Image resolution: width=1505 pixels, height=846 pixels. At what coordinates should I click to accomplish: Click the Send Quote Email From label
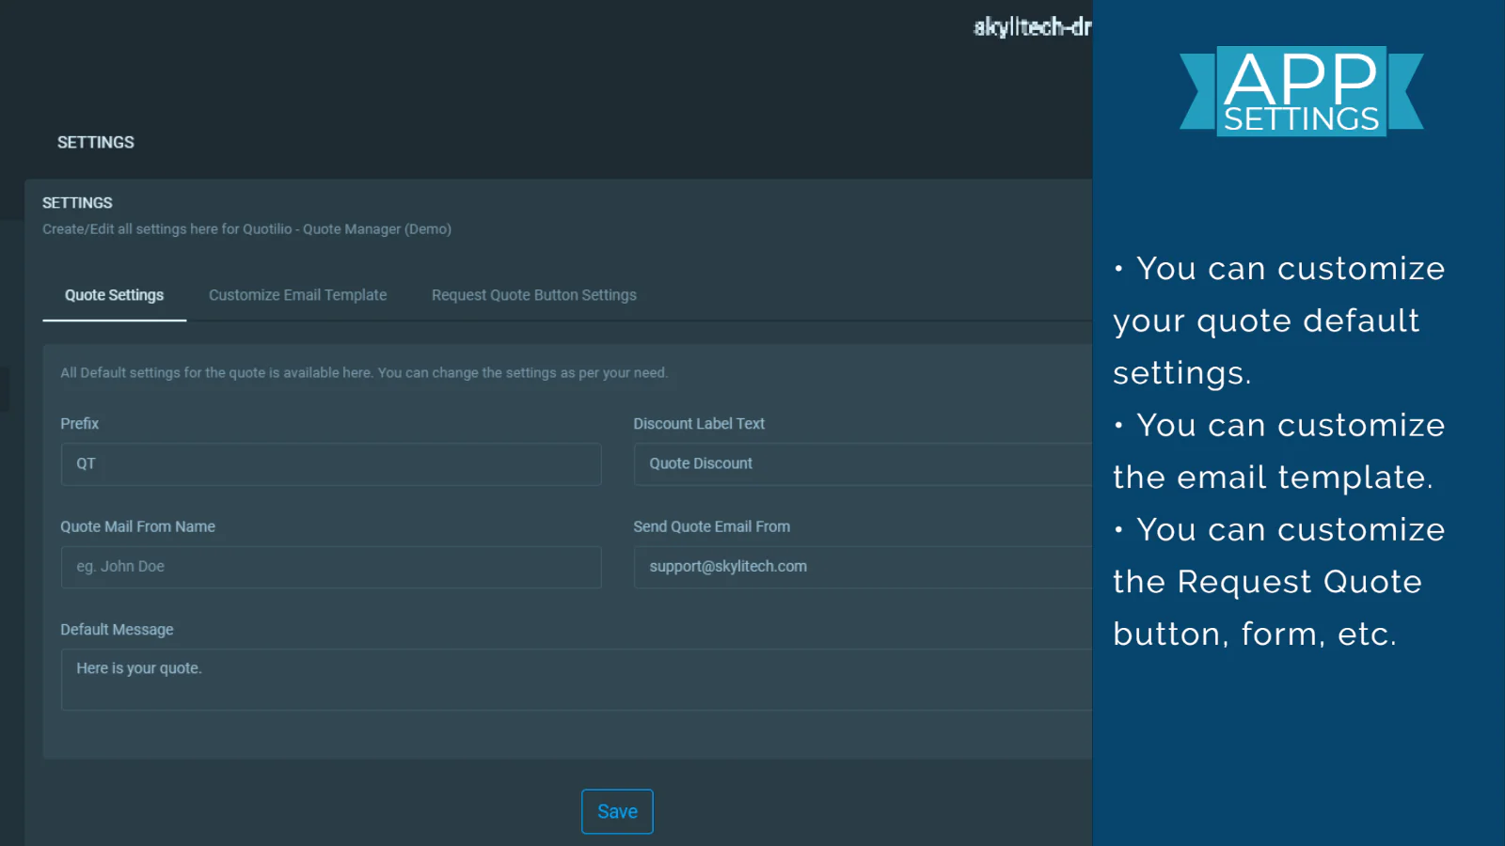pos(711,526)
